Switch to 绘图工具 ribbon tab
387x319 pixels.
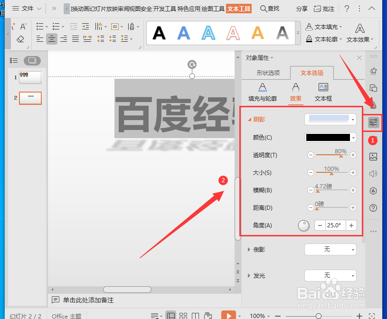213,9
